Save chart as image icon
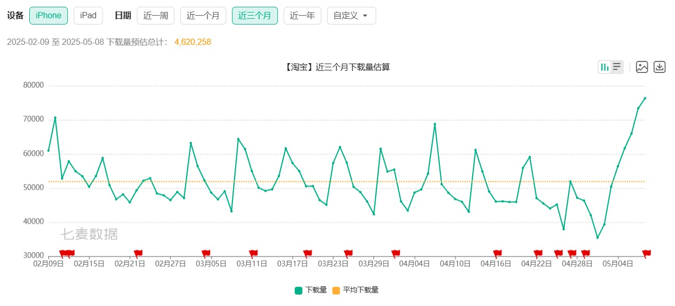 tap(642, 67)
